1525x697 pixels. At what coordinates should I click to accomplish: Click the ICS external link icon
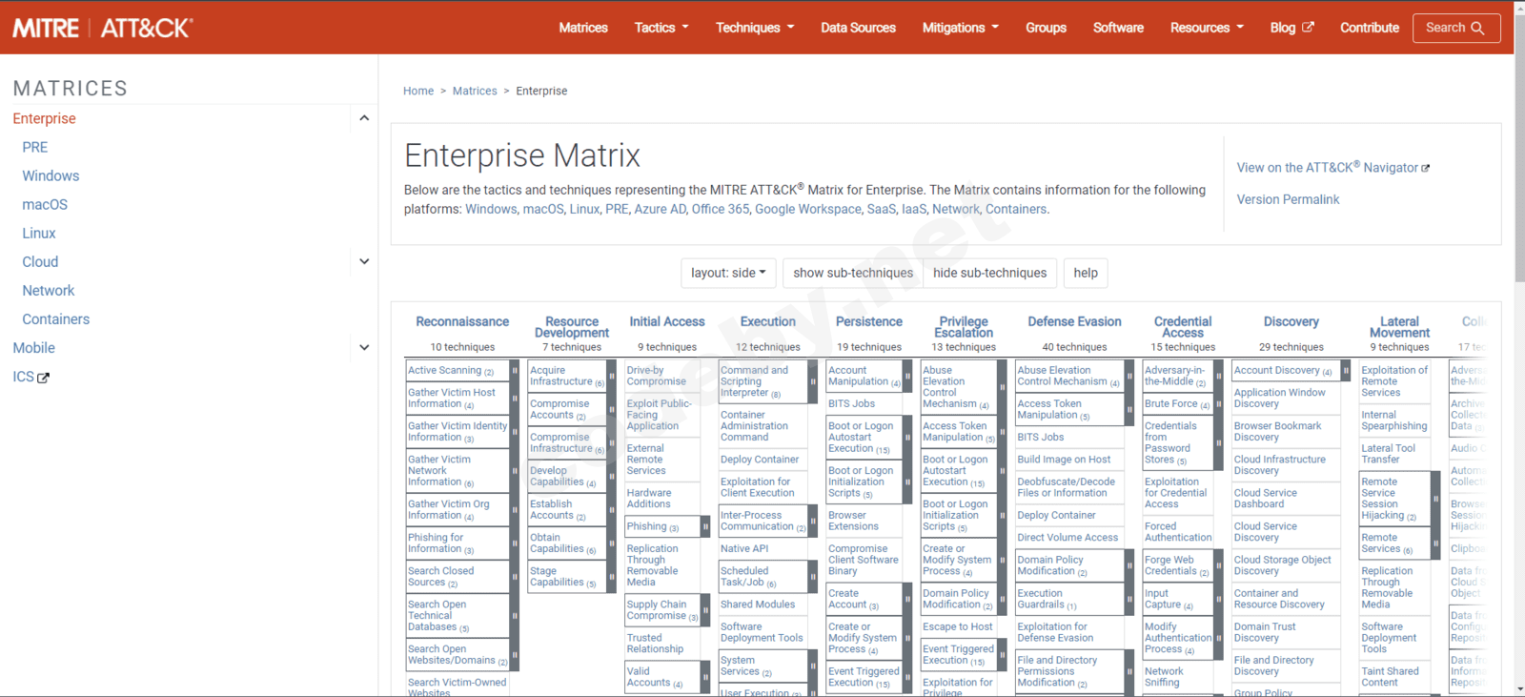[x=43, y=378]
